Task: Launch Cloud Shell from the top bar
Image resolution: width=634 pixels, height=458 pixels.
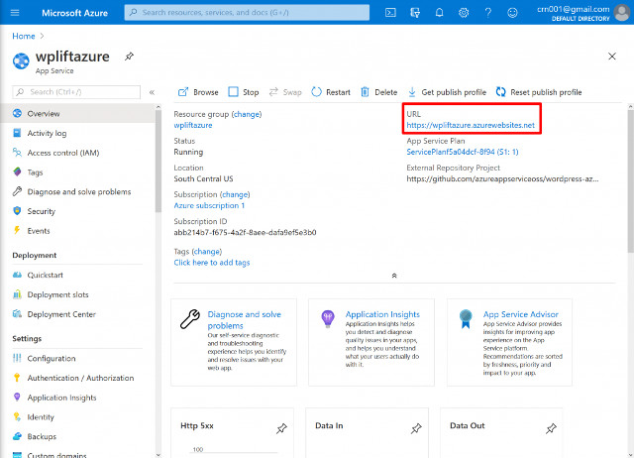Action: (x=390, y=13)
